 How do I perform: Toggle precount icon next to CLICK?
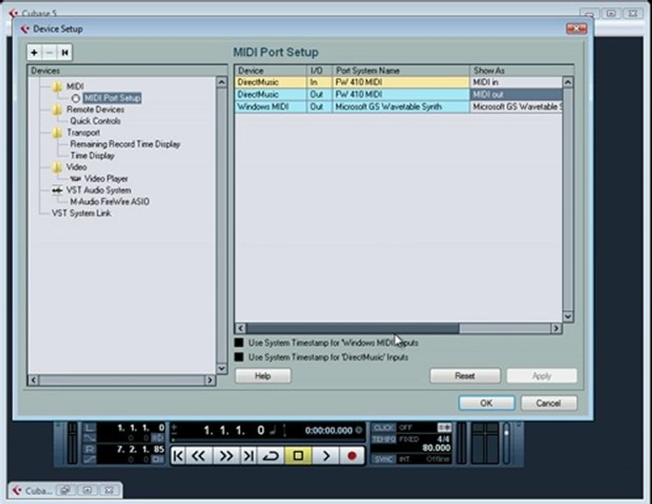pos(444,427)
